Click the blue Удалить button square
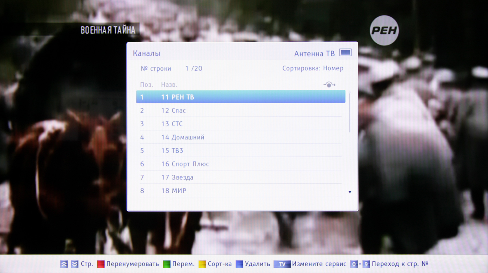The height and width of the screenshot is (273, 488). click(239, 264)
